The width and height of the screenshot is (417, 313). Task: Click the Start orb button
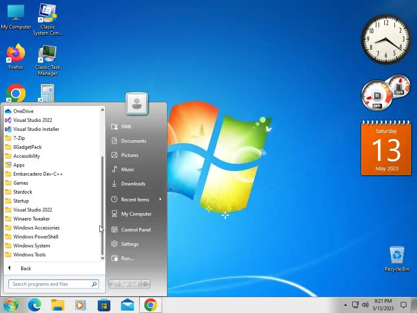(11, 305)
